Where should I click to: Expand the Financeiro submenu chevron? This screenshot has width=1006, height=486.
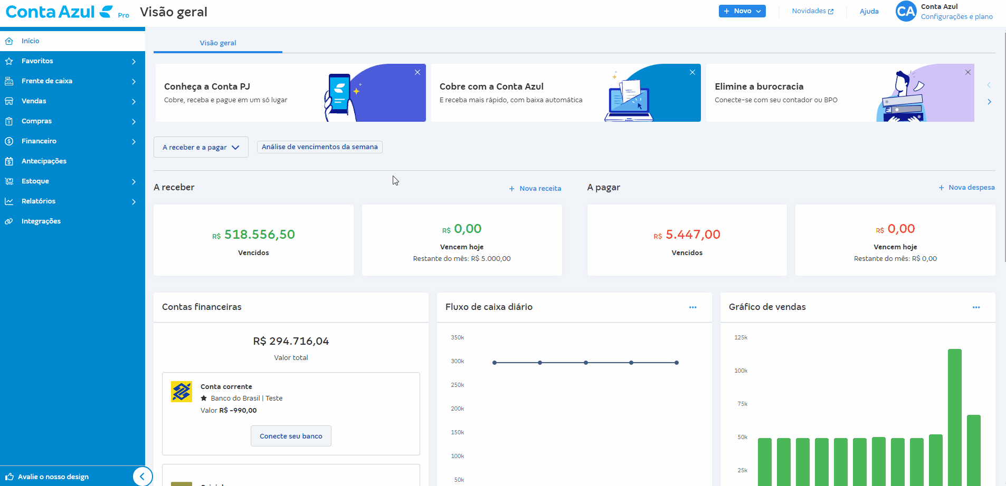(134, 142)
